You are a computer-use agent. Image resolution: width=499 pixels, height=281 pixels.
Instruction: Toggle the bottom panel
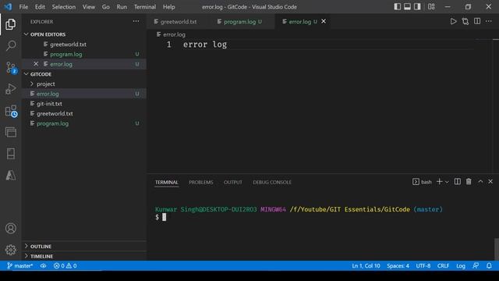[407, 7]
